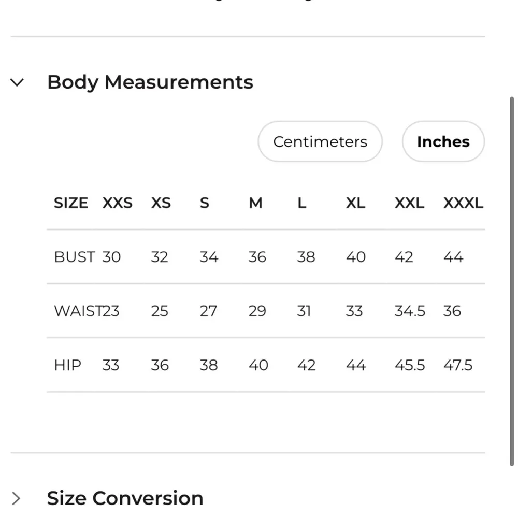Select the Inches unit toggle
Image resolution: width=518 pixels, height=518 pixels.
[x=443, y=142]
